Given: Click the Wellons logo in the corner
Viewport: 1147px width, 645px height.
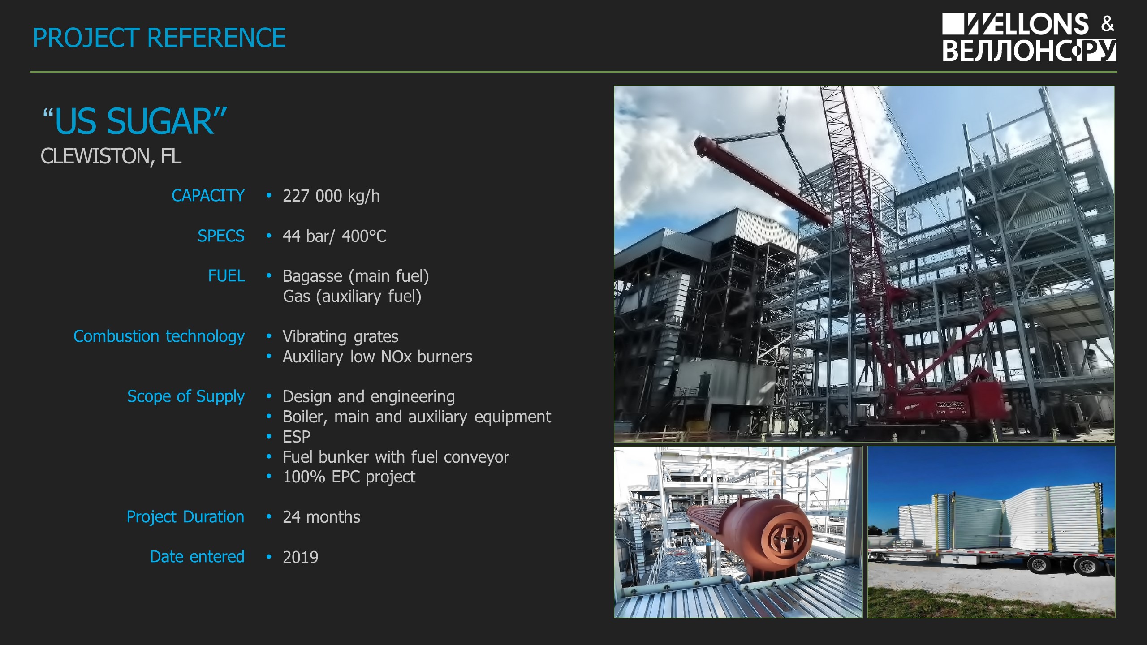Looking at the screenshot, I should (1029, 37).
